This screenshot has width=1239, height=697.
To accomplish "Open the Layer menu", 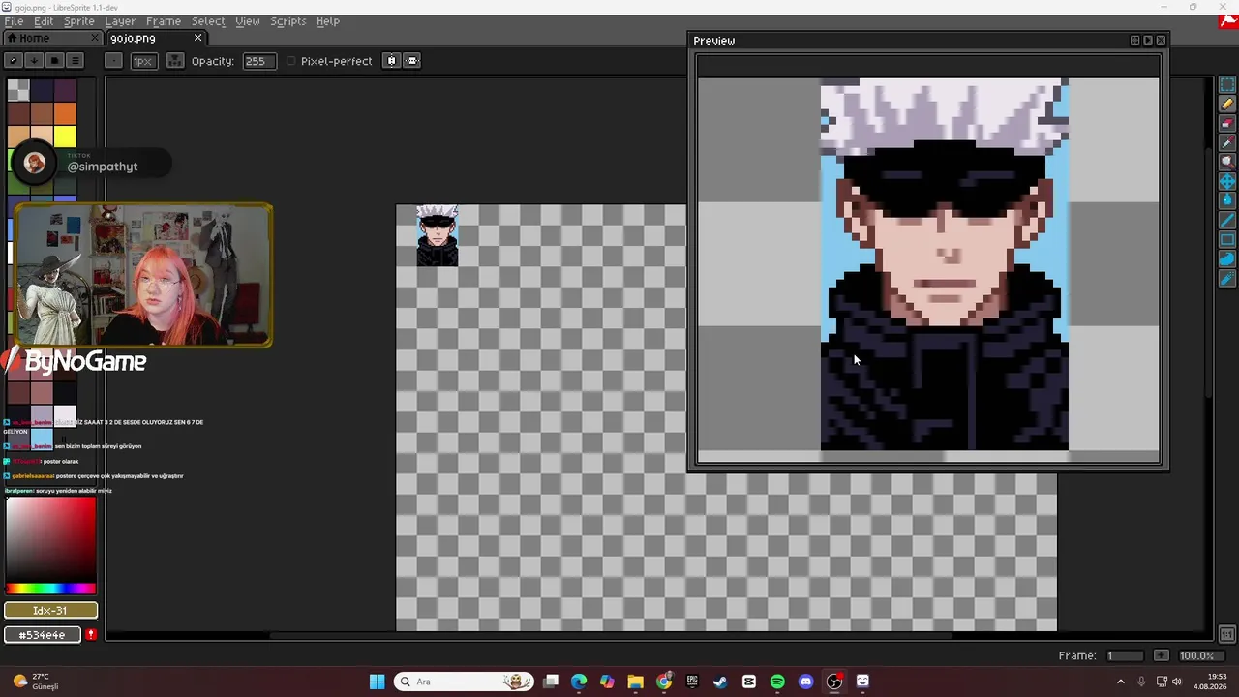I will pos(120,21).
